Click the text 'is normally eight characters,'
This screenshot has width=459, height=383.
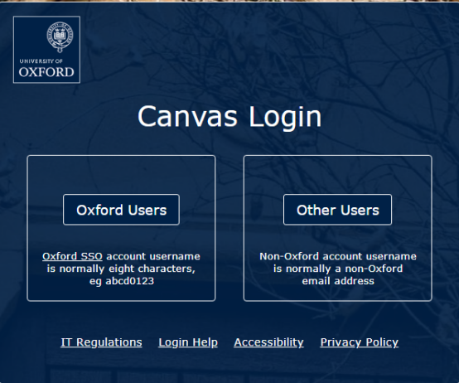[121, 269]
